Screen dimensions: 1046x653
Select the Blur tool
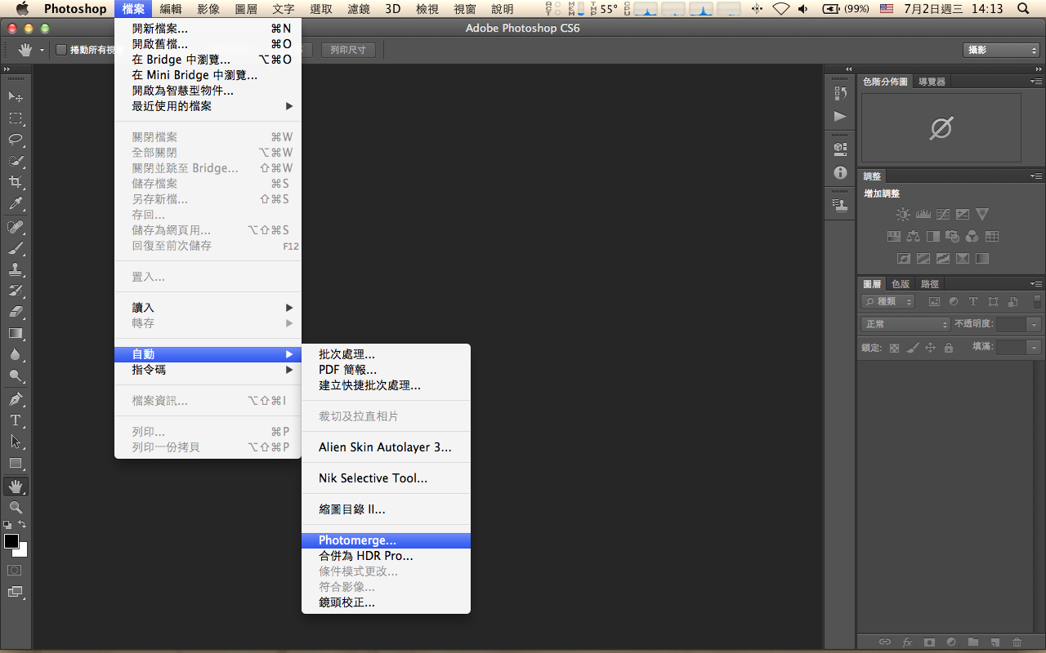coord(16,354)
